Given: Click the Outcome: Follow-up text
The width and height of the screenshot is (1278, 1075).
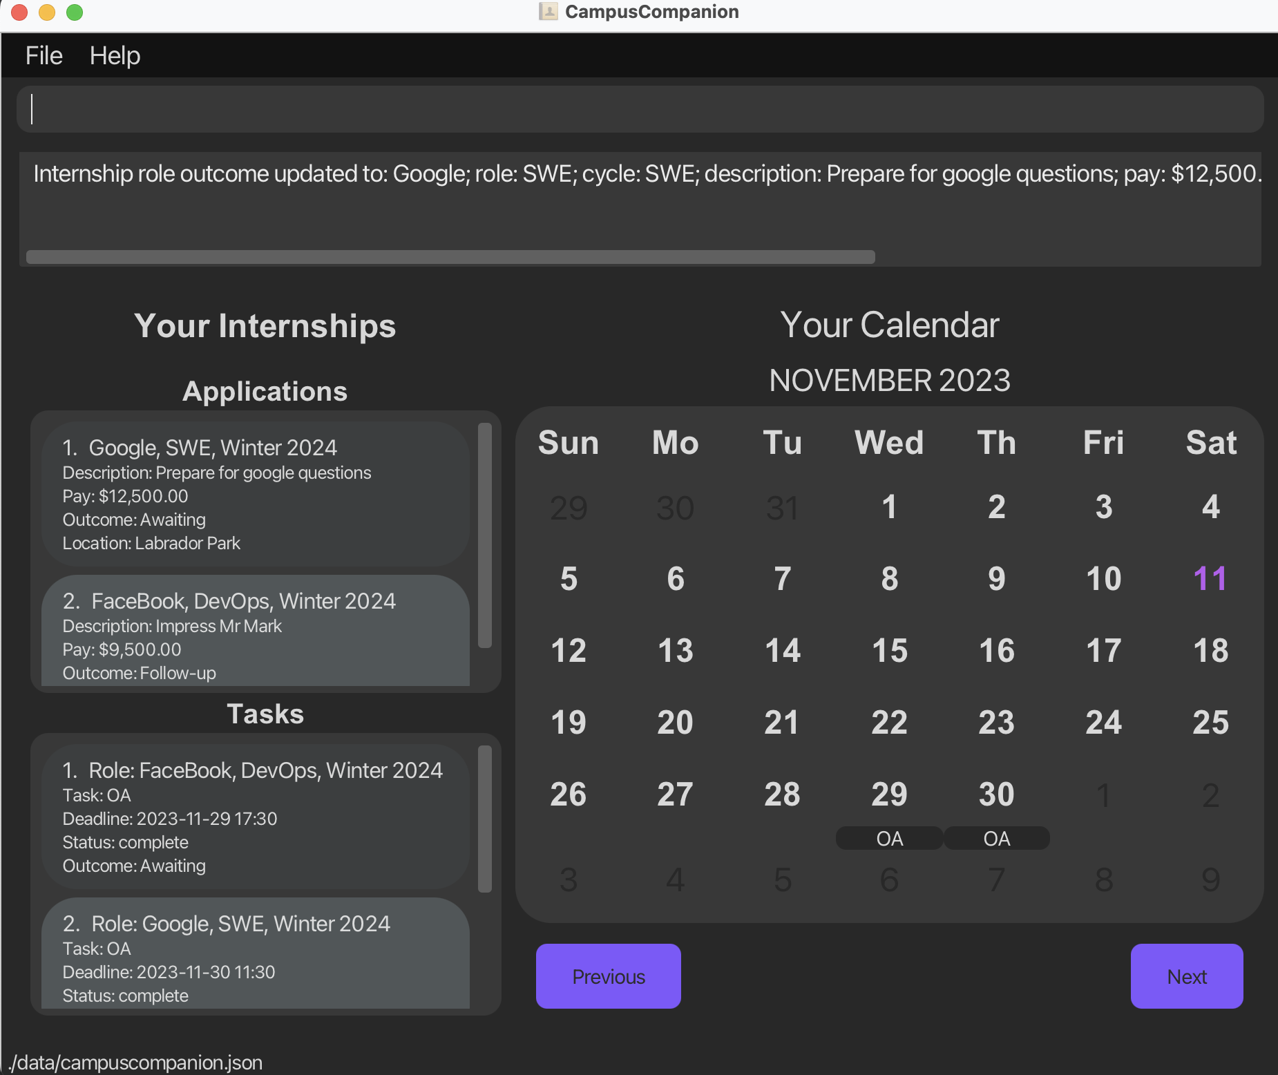Looking at the screenshot, I should 139,674.
